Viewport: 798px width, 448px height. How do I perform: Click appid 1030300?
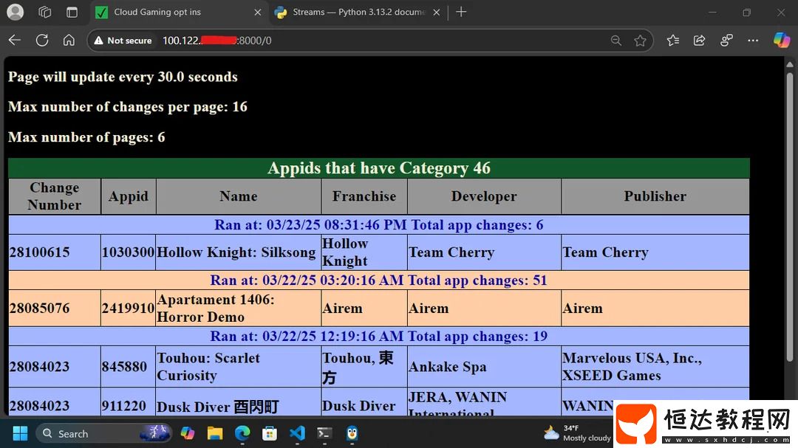coord(129,252)
